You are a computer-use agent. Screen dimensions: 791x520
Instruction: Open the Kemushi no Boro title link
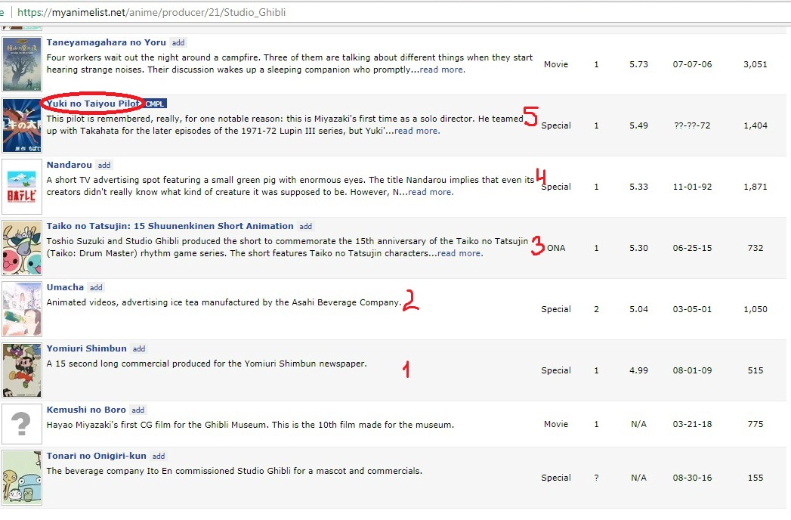point(86,410)
